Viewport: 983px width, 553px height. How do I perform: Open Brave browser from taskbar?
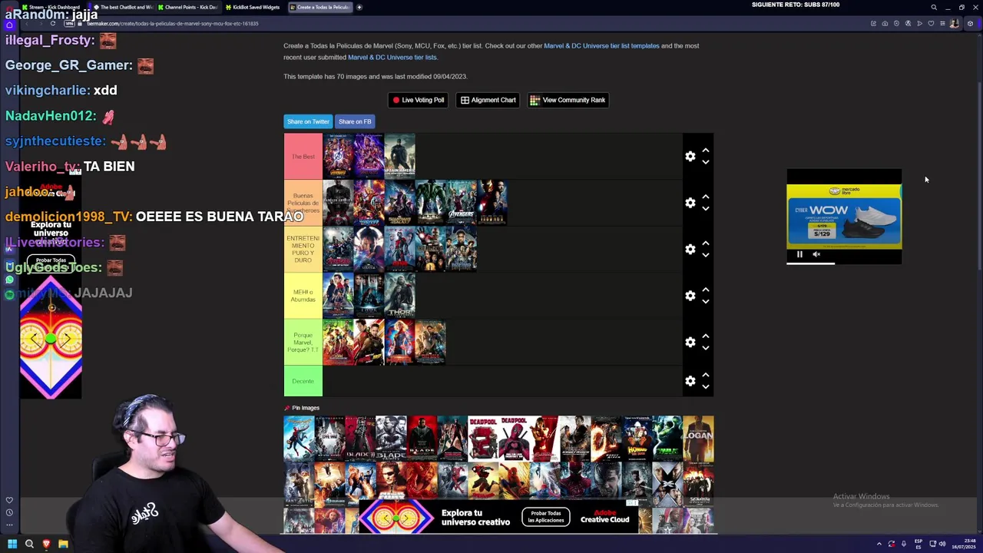[x=46, y=544]
